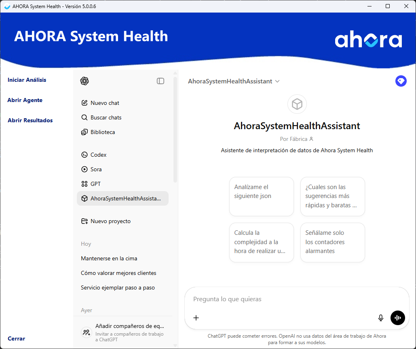The width and height of the screenshot is (416, 349).
Task: Choose 'Calcula la complejidad' suggestion card
Action: pos(261,242)
